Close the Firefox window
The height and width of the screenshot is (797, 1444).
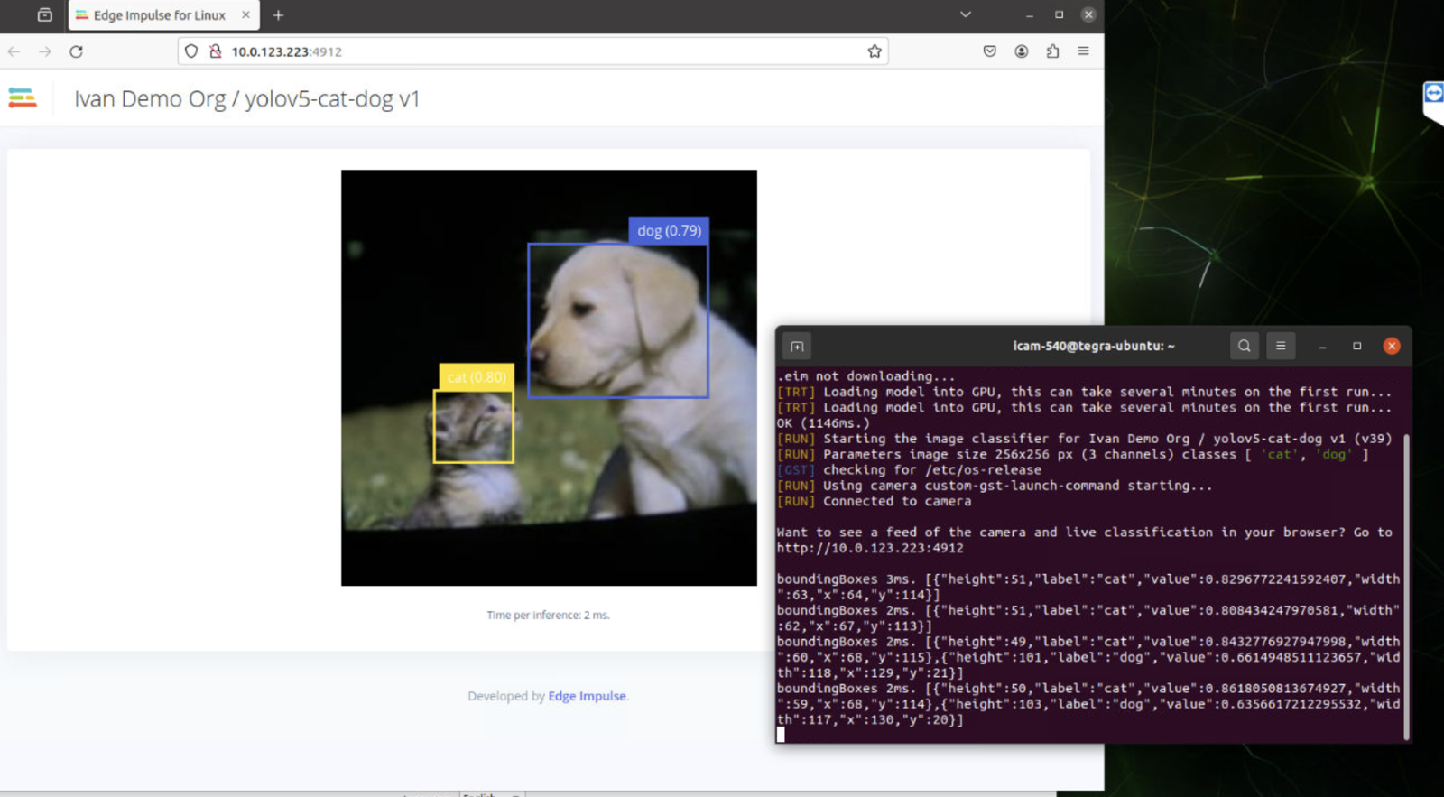[1088, 14]
